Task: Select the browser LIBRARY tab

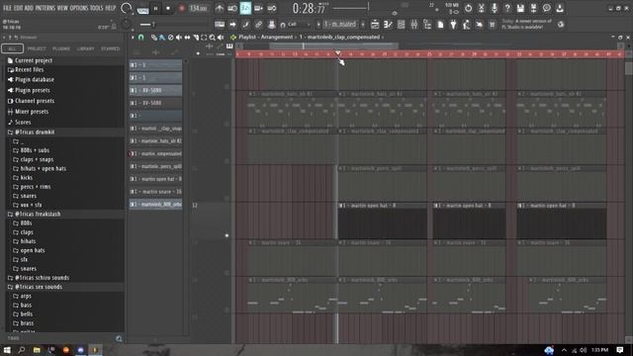Action: pos(86,48)
